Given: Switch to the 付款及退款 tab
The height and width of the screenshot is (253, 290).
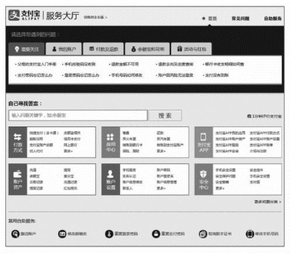Looking at the screenshot, I should [x=103, y=49].
